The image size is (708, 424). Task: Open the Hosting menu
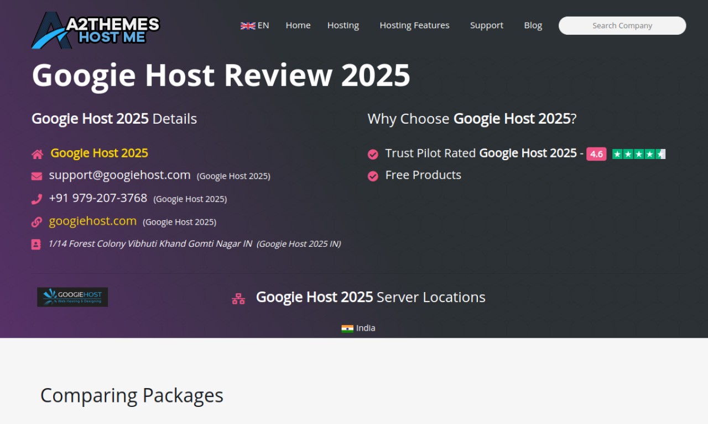[x=343, y=25]
